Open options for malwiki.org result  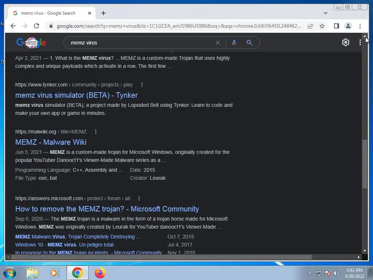pyautogui.click(x=96, y=131)
